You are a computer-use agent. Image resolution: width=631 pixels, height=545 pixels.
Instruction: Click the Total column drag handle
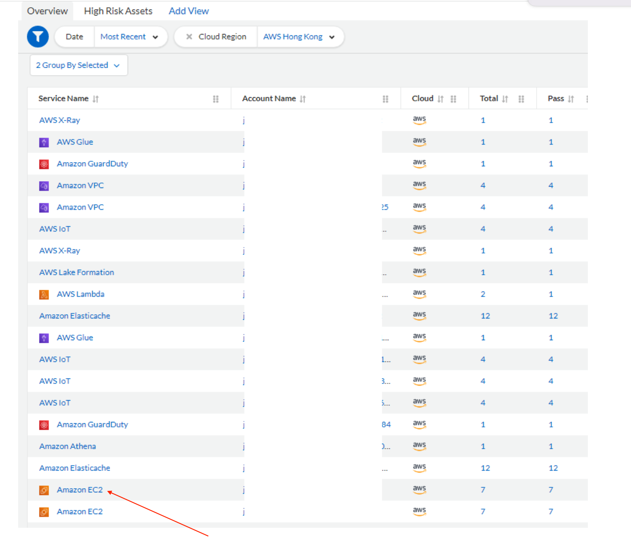pyautogui.click(x=521, y=99)
